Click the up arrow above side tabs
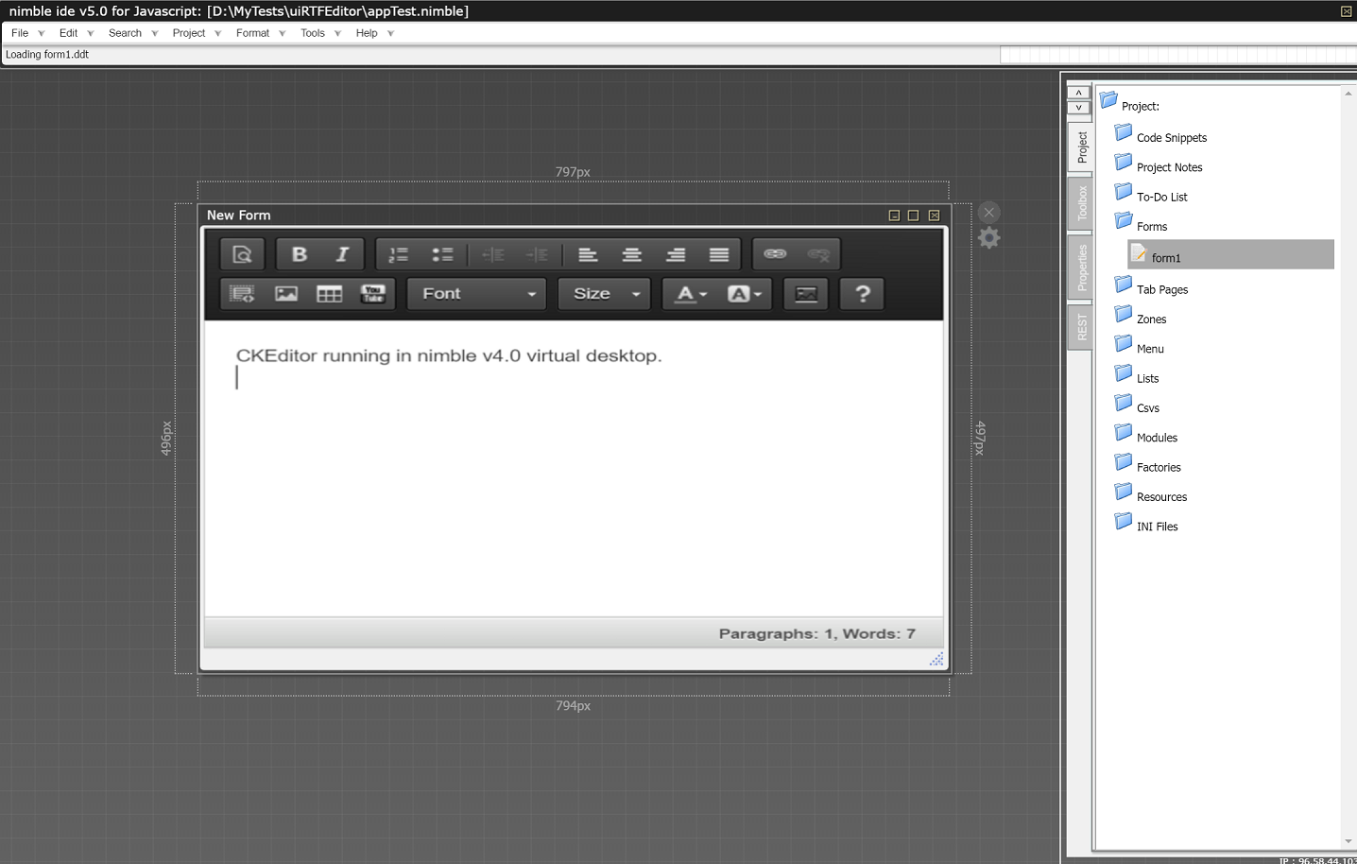Viewport: 1357px width, 864px height. pyautogui.click(x=1079, y=93)
